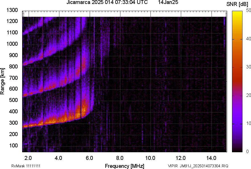Viewport: 251px width, 169px height.
Task: Click the colorbar value '0'
Action: pos(248,151)
